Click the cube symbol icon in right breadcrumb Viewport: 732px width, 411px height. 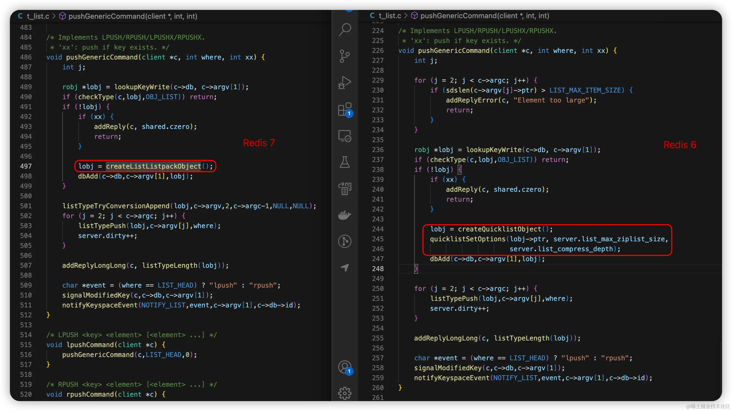[414, 16]
